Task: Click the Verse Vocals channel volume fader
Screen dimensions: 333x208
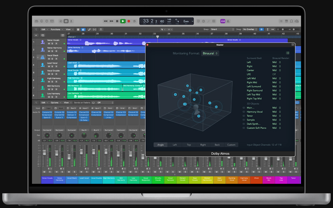Action: (x=44, y=152)
